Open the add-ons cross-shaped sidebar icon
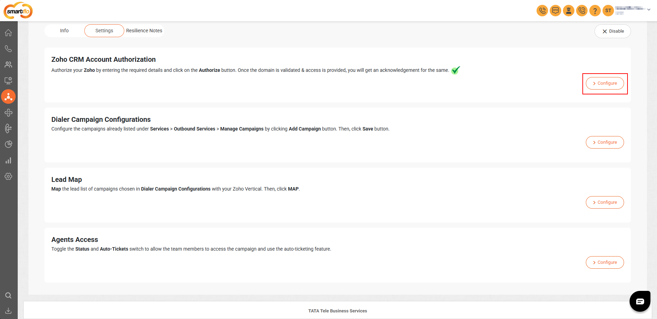657x319 pixels. tap(8, 112)
